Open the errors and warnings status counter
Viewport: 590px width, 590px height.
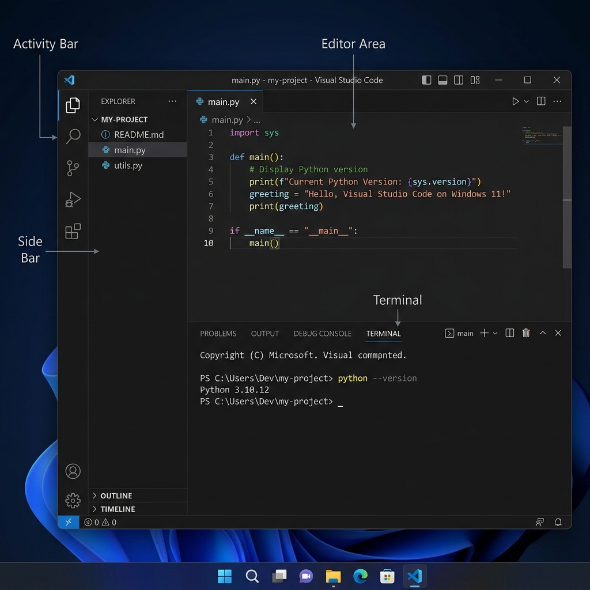click(x=100, y=522)
